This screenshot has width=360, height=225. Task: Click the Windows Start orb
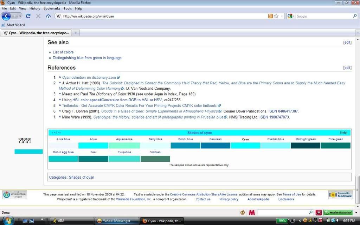(8, 220)
